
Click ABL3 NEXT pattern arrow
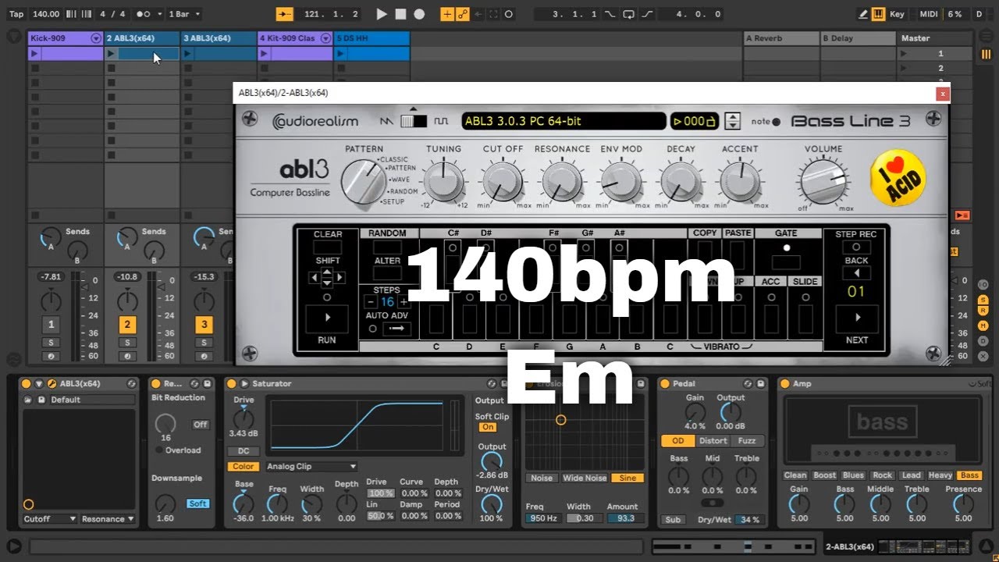(857, 318)
